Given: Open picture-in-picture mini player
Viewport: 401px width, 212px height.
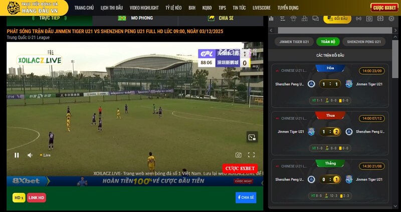Looking at the screenshot, I should click(252, 137).
